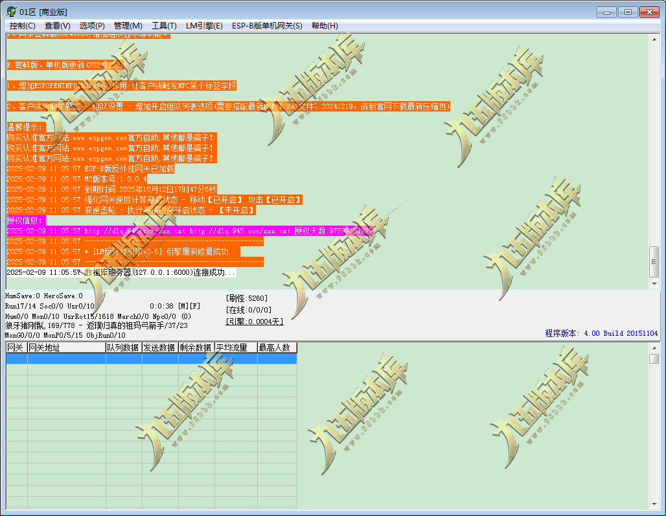Click the 狼牙猪刚鬣,169/778 status line

[97, 325]
